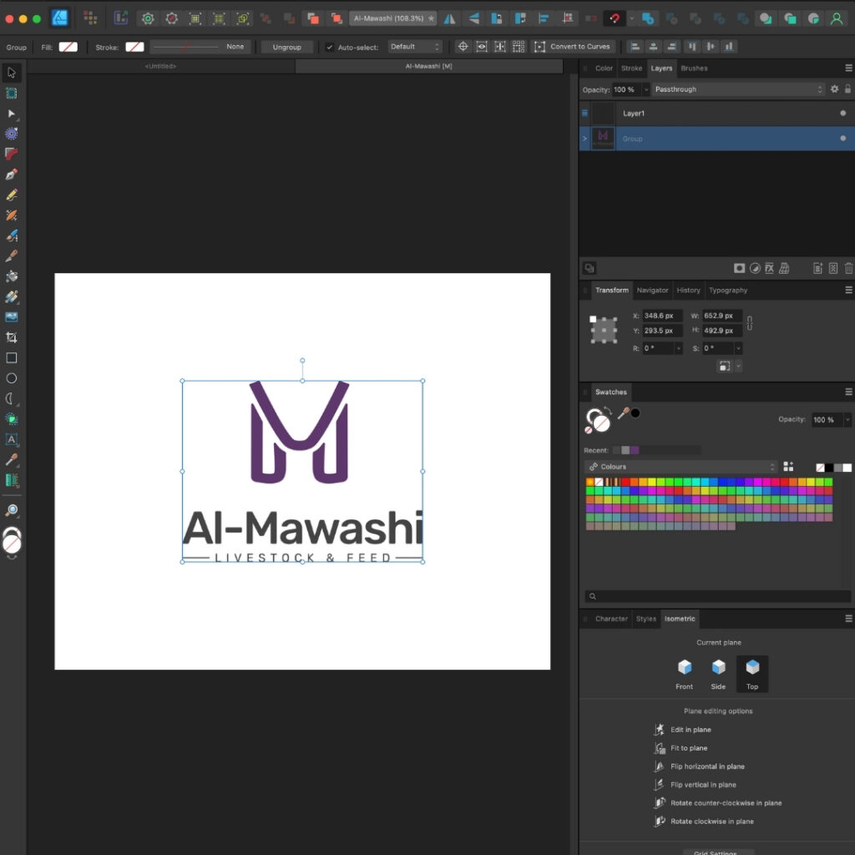The height and width of the screenshot is (855, 855).
Task: Hide the Group layer using its visibility dot
Action: pos(842,139)
